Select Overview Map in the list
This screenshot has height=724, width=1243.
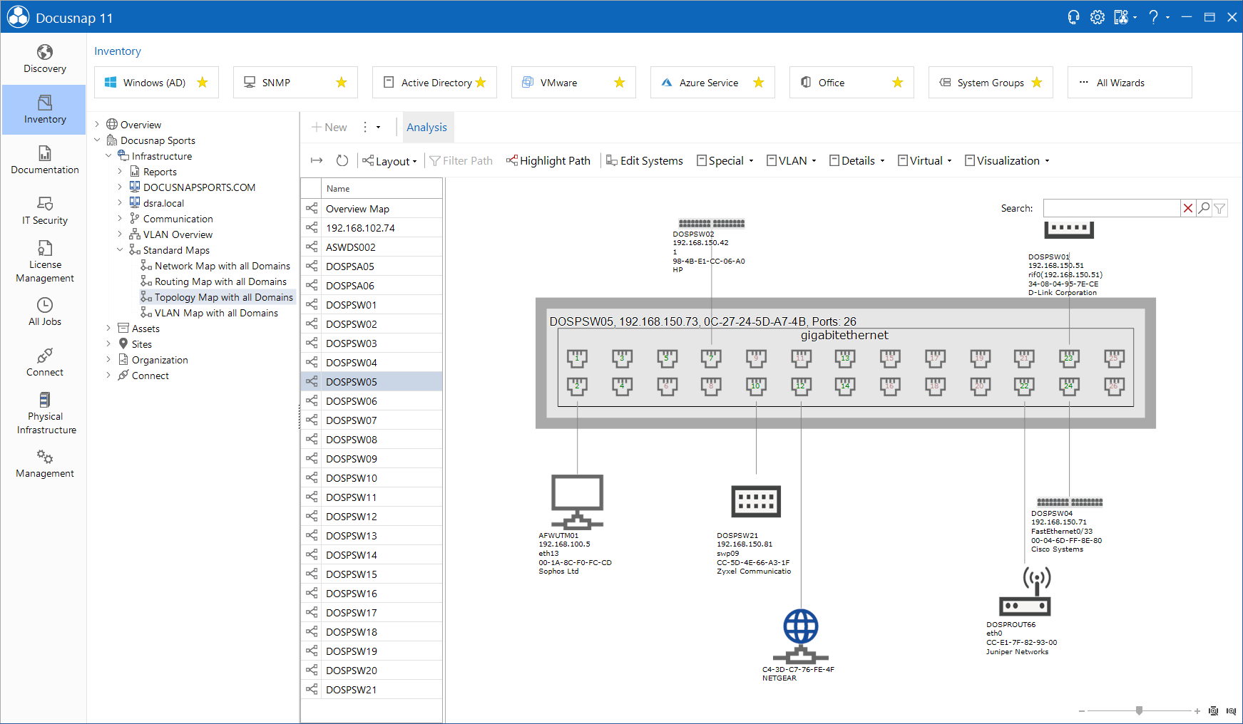[372, 209]
